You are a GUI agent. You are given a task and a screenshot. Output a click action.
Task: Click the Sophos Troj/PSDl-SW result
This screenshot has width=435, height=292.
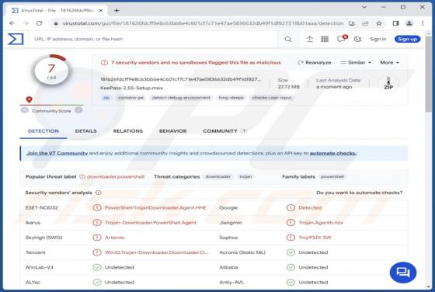pos(315,238)
